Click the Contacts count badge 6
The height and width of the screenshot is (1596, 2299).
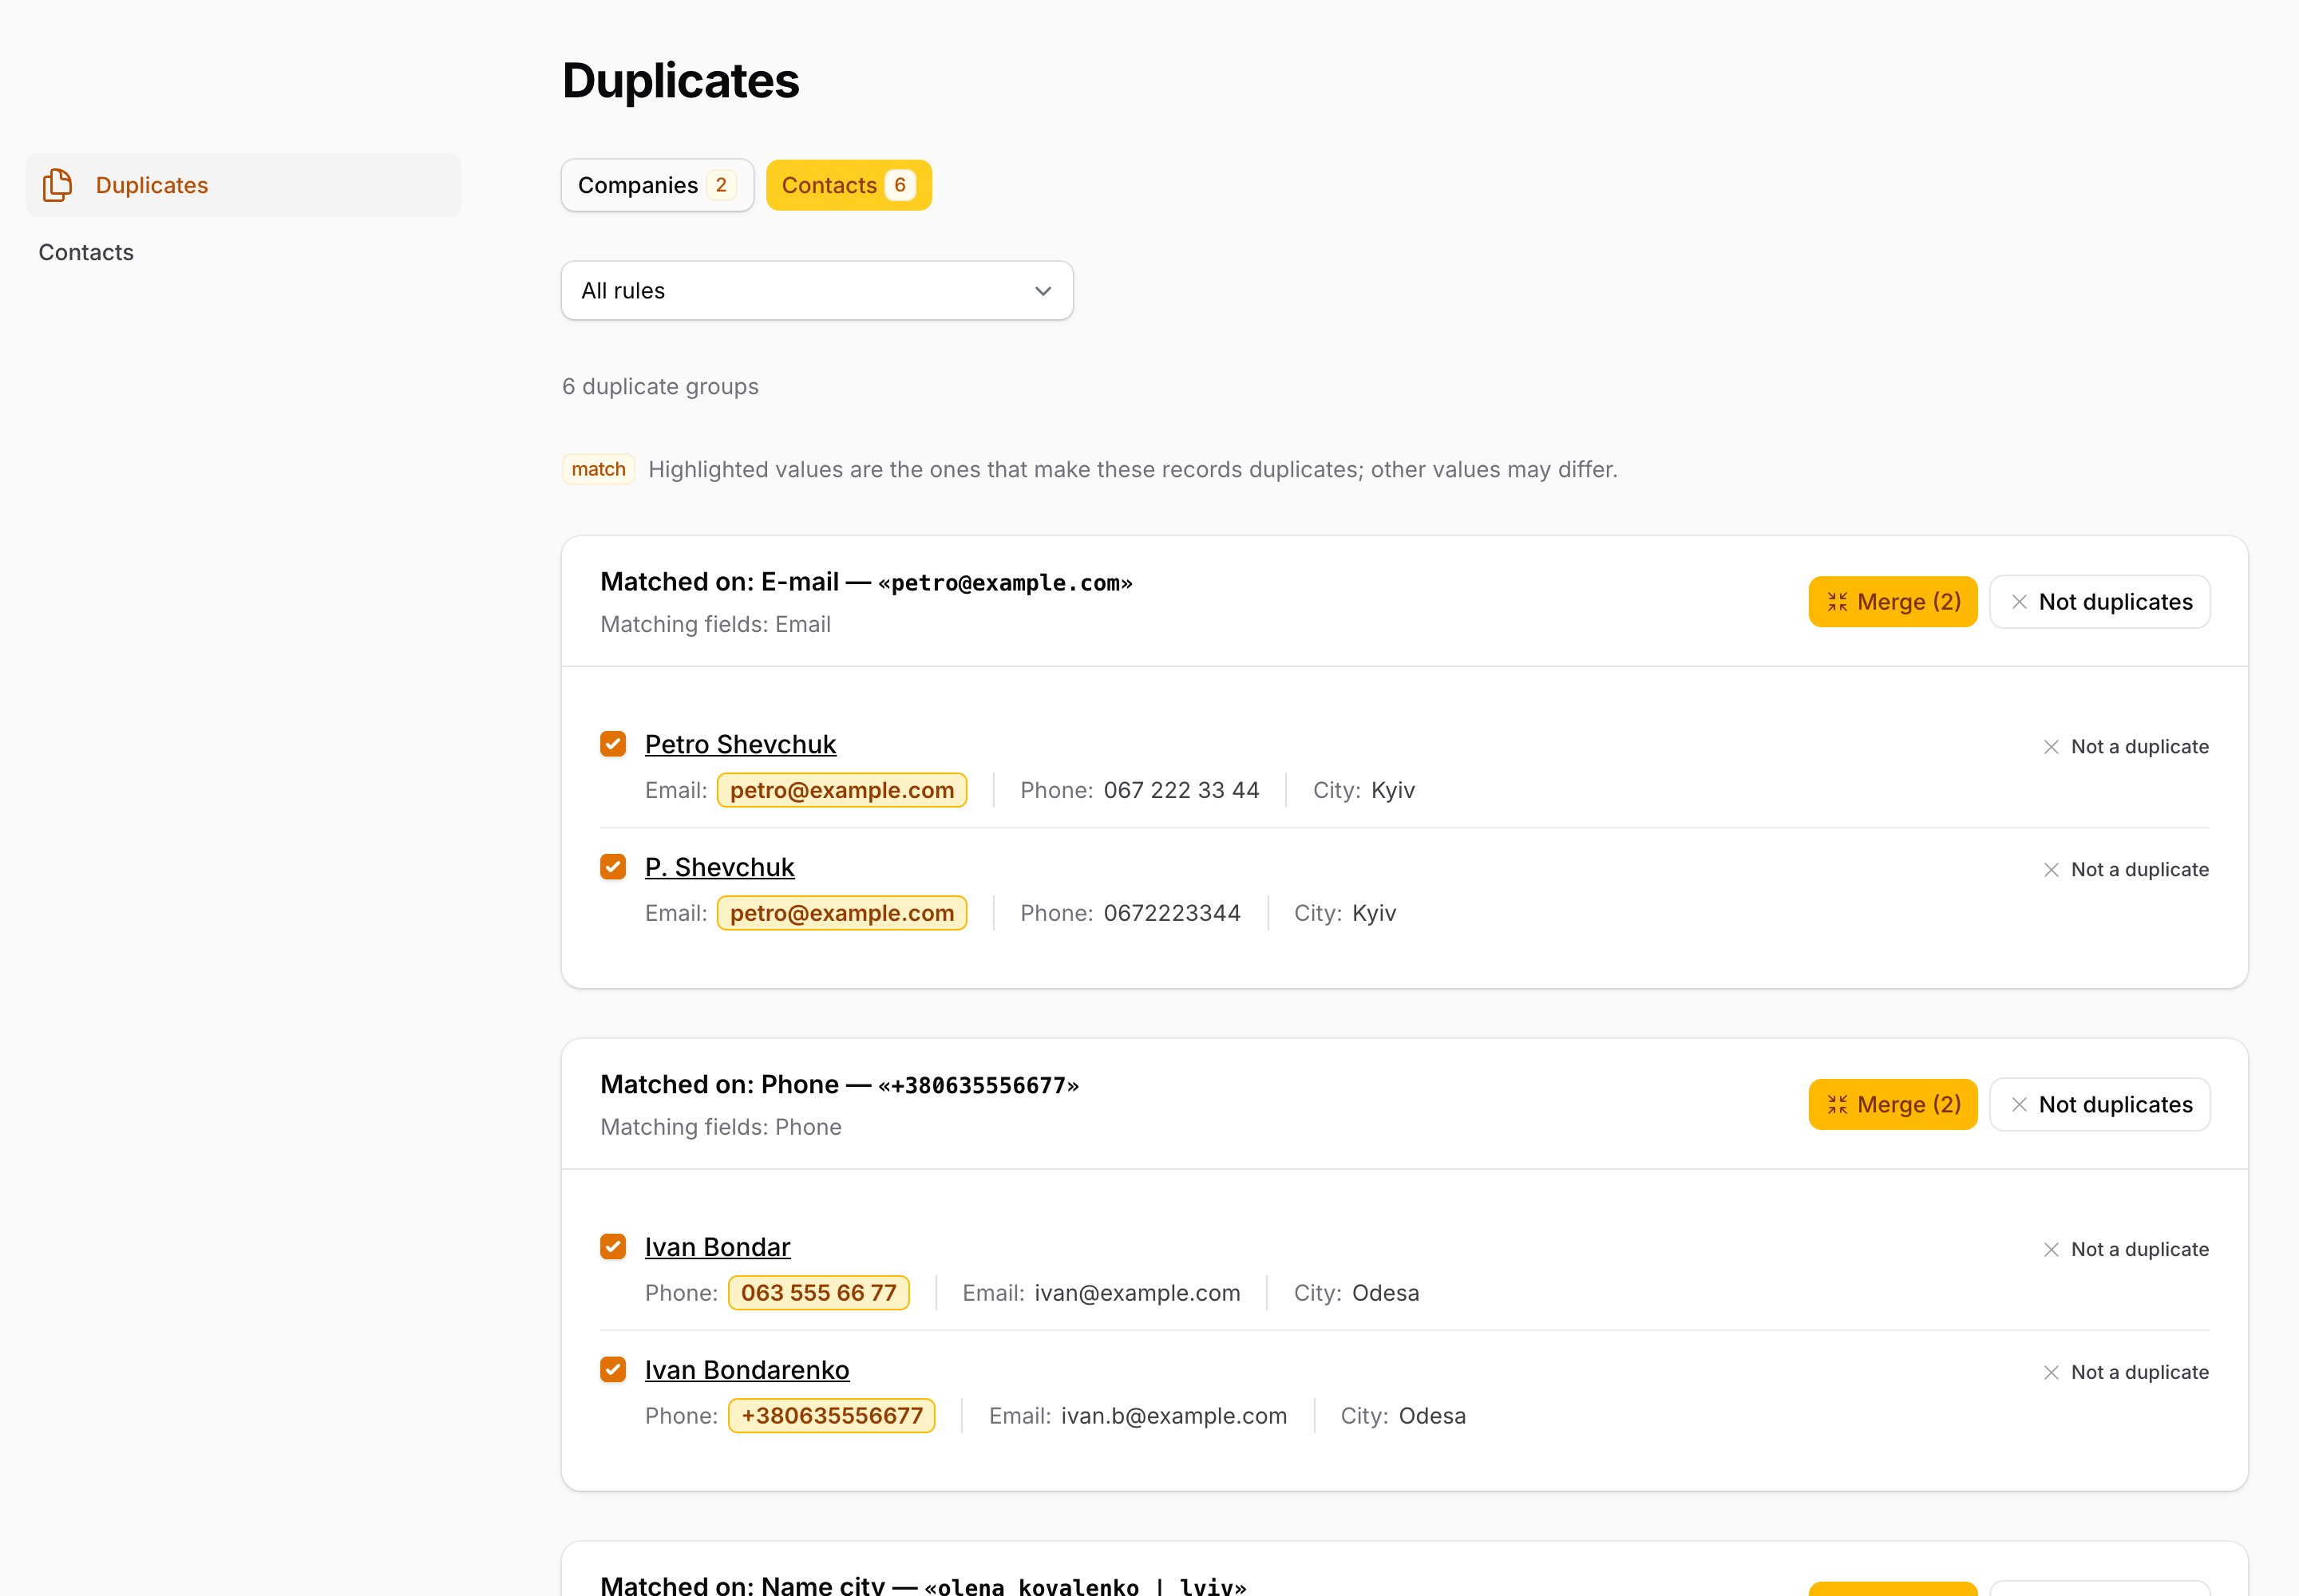900,185
